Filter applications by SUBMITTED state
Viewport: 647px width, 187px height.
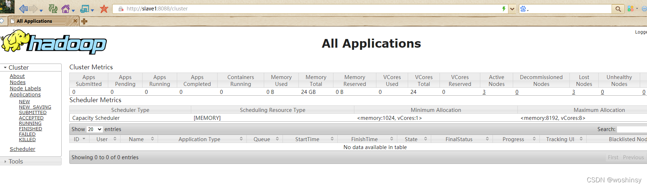click(33, 113)
